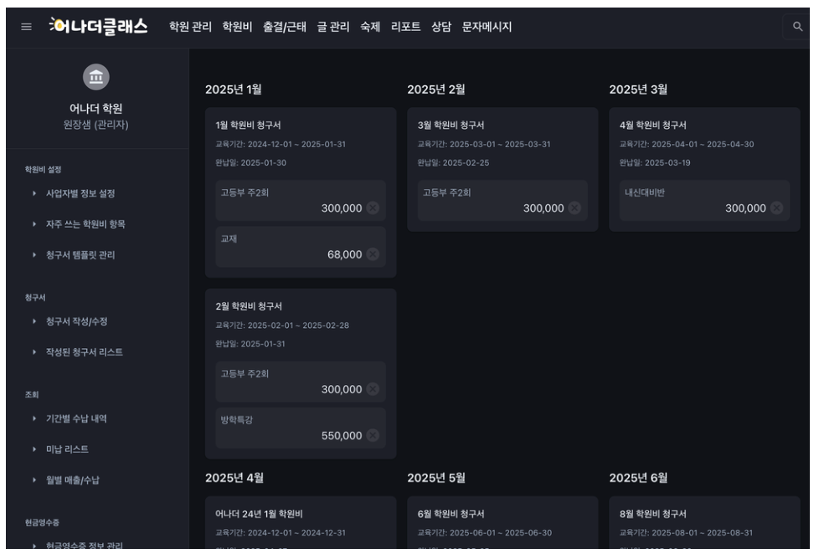Expand arrow beside 청구서 작성/수정
This screenshot has width=819, height=559.
(x=34, y=321)
